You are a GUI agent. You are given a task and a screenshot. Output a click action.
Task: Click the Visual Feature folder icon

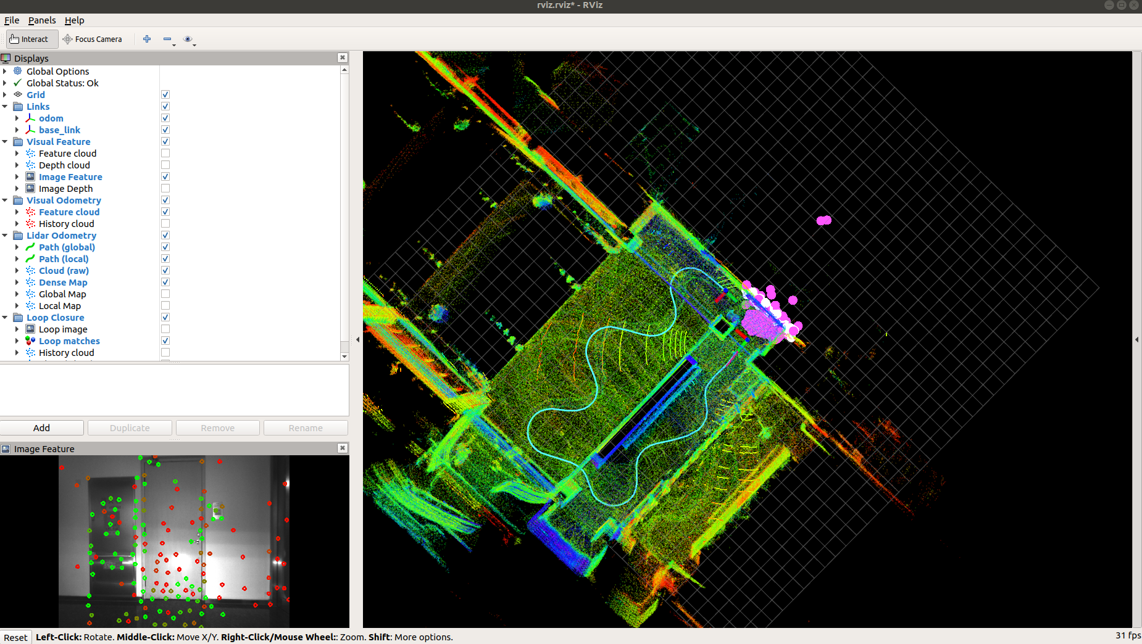point(18,141)
